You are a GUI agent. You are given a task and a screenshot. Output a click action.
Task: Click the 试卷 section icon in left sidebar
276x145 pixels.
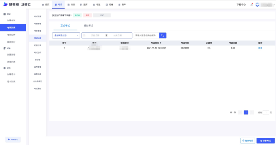click(x=5, y=48)
